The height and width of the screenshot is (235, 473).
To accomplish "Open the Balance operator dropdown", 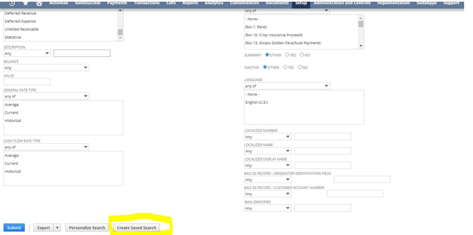I will [x=46, y=68].
